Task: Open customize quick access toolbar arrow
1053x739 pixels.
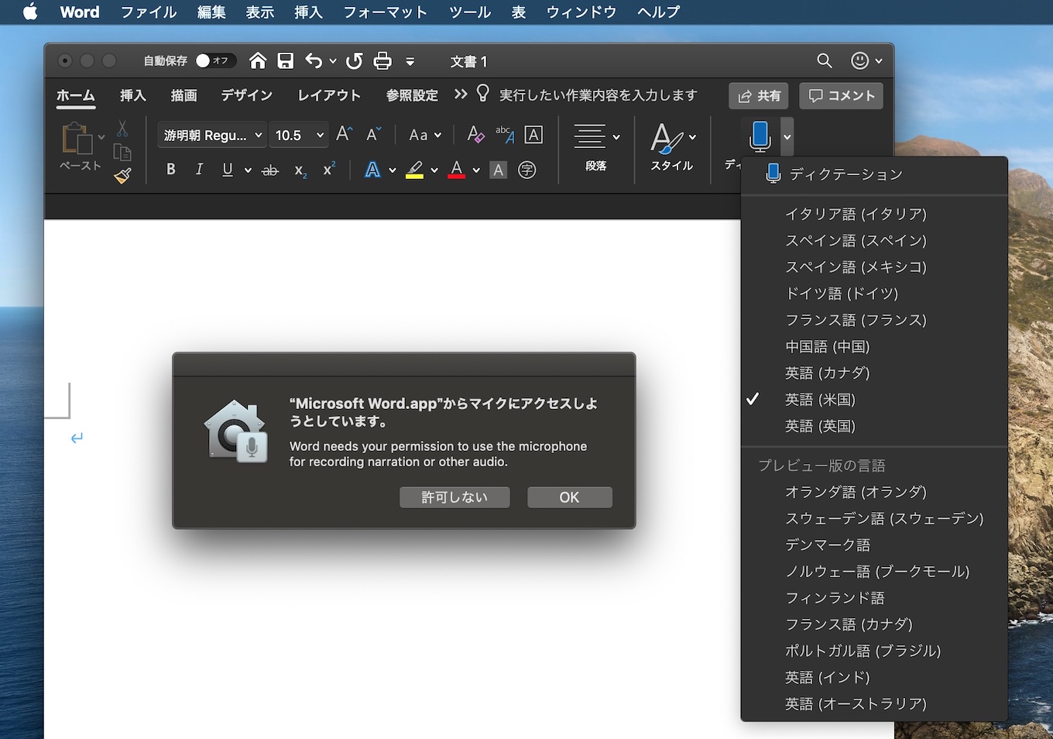Action: [x=410, y=61]
